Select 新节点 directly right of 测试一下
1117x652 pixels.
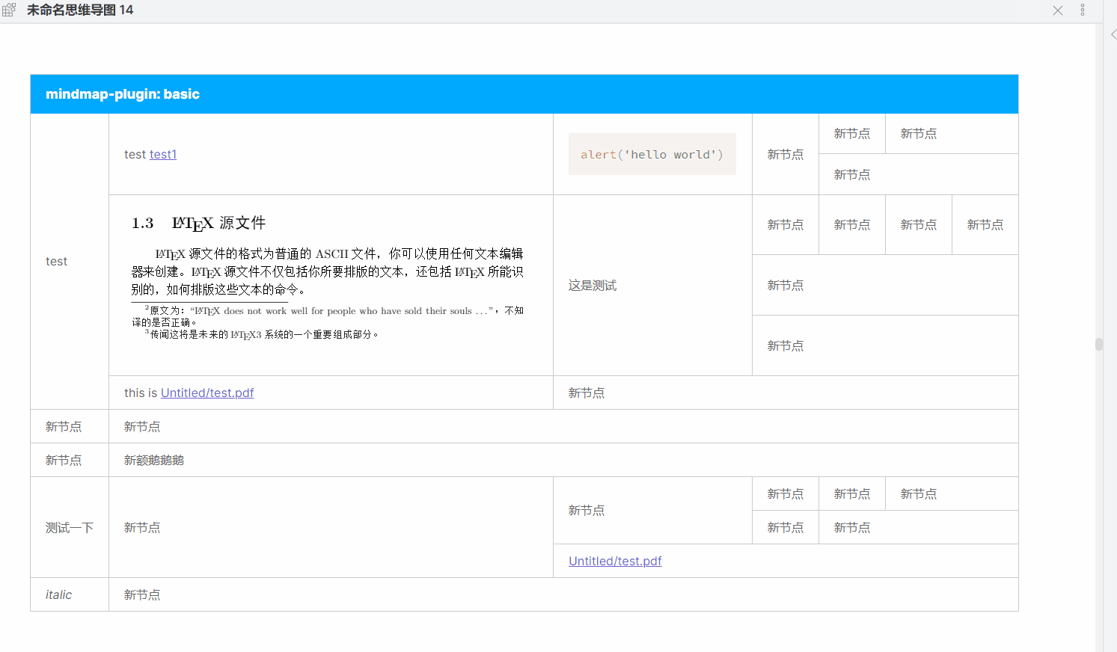point(331,528)
